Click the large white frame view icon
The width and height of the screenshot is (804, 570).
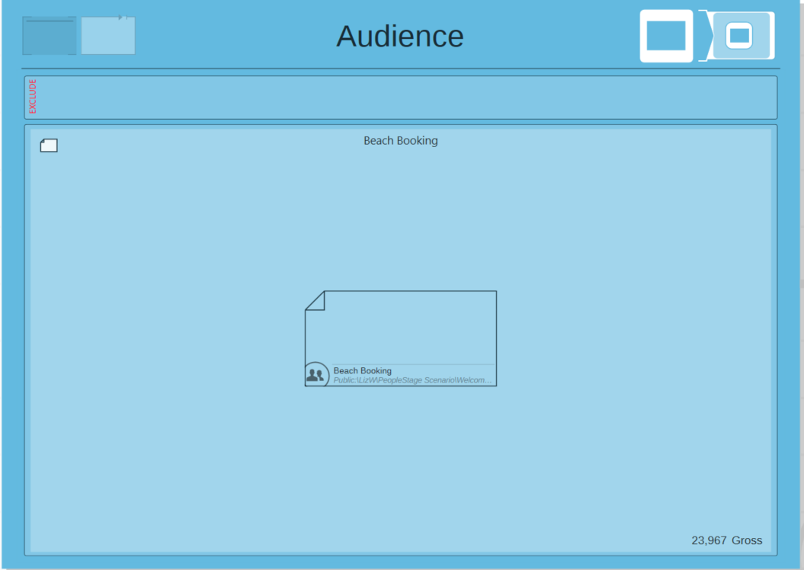coord(666,36)
